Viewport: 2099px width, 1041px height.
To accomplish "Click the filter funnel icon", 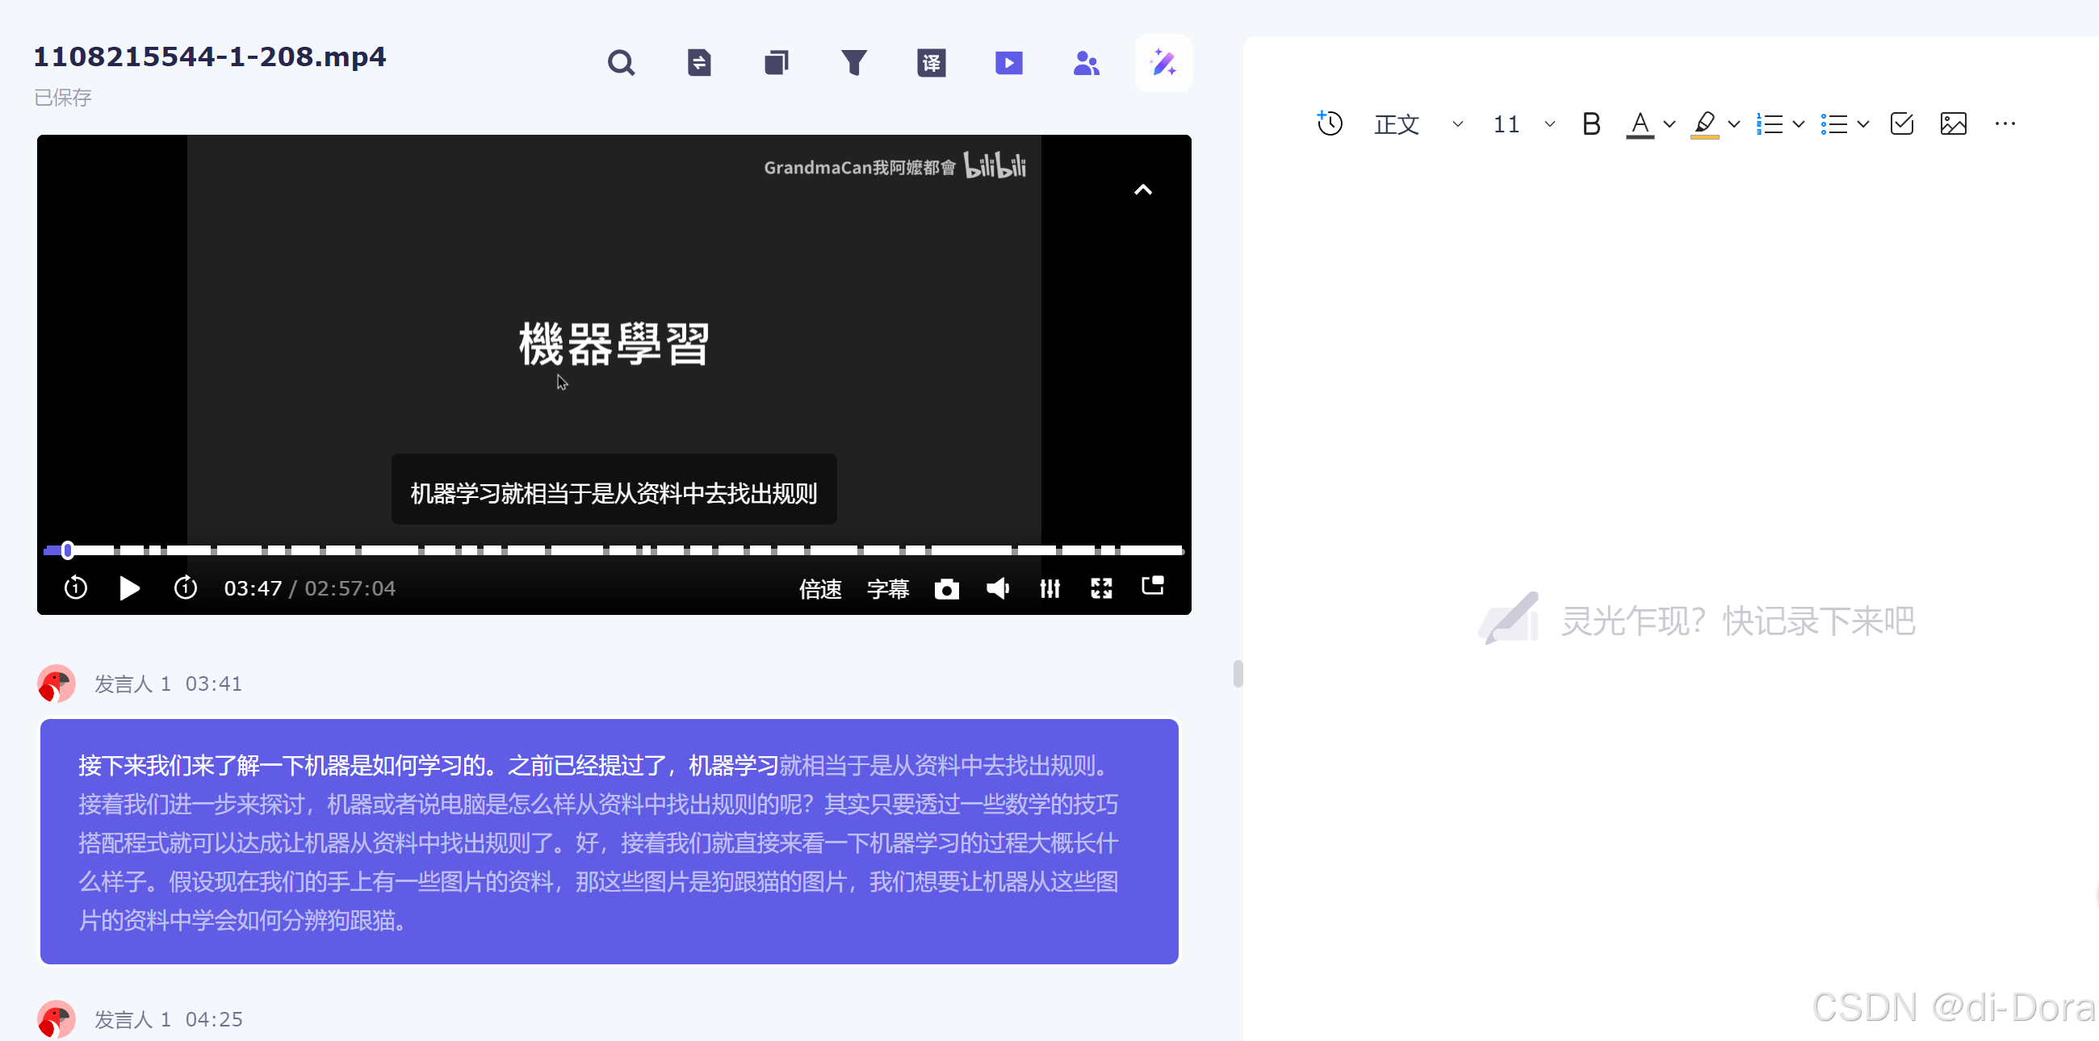I will click(853, 63).
